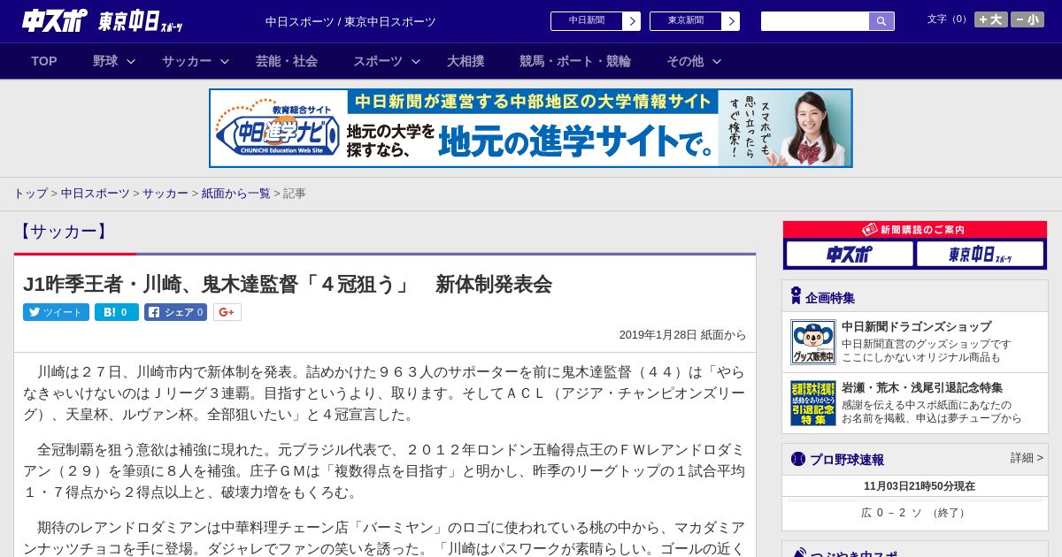Image resolution: width=1062 pixels, height=557 pixels.
Task: Open 競馬・ボート・競輪 menu item
Action: (x=575, y=61)
